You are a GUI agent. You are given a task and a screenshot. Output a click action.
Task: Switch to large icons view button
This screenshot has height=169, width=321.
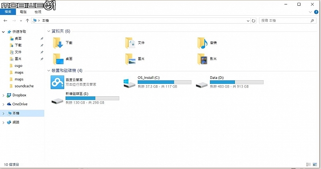click(315, 165)
